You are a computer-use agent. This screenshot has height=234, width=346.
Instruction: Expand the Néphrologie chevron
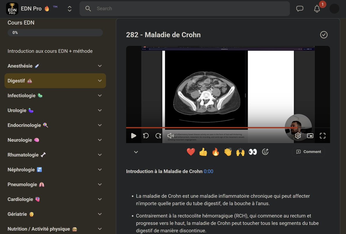click(x=100, y=170)
